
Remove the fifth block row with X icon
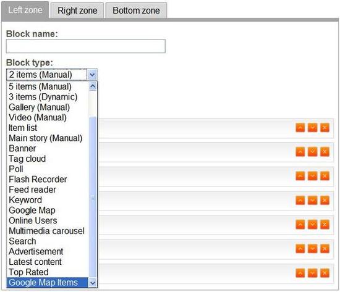pyautogui.click(x=325, y=225)
